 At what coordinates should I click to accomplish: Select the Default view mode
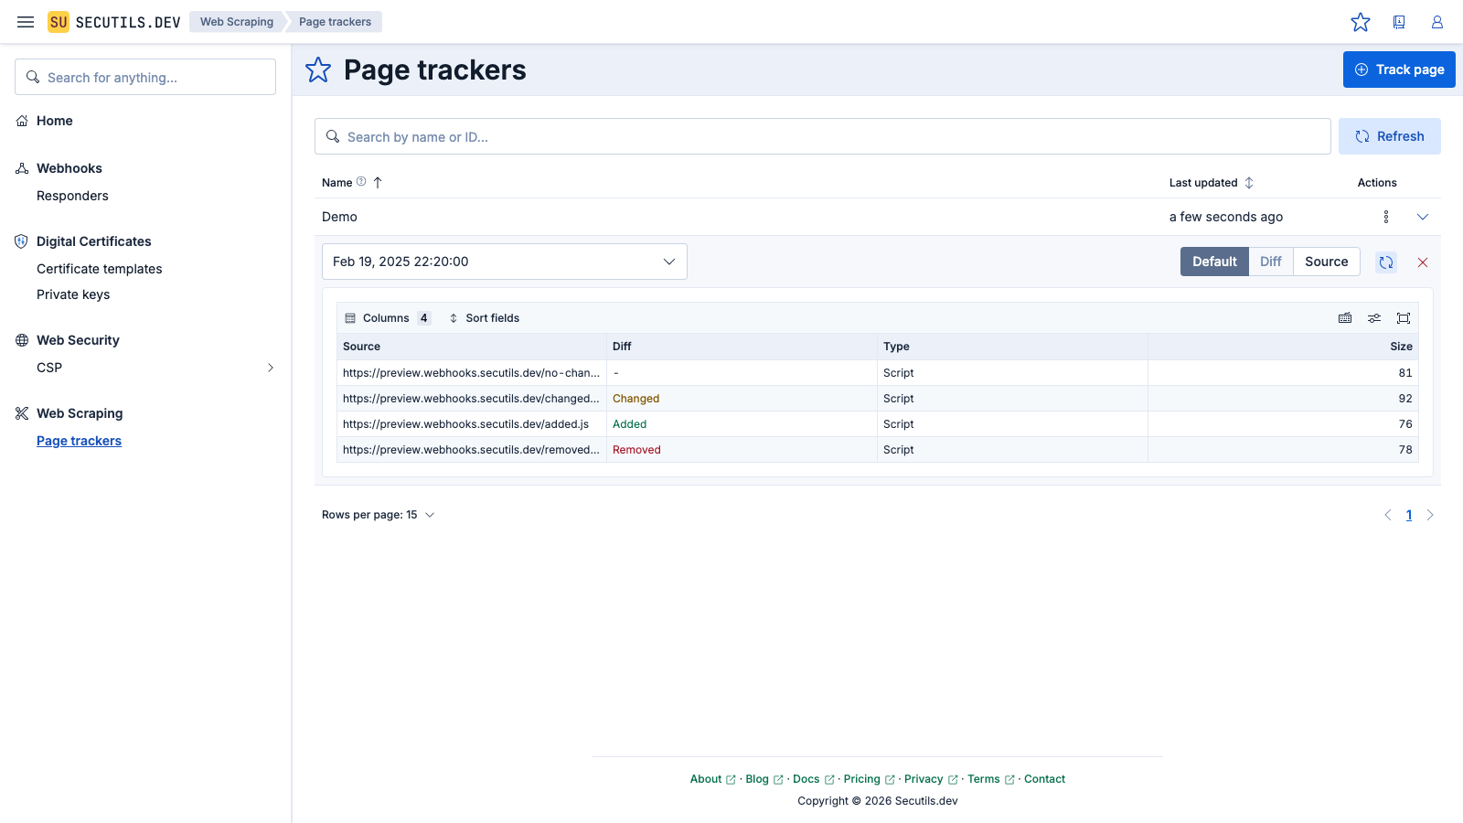(x=1214, y=262)
